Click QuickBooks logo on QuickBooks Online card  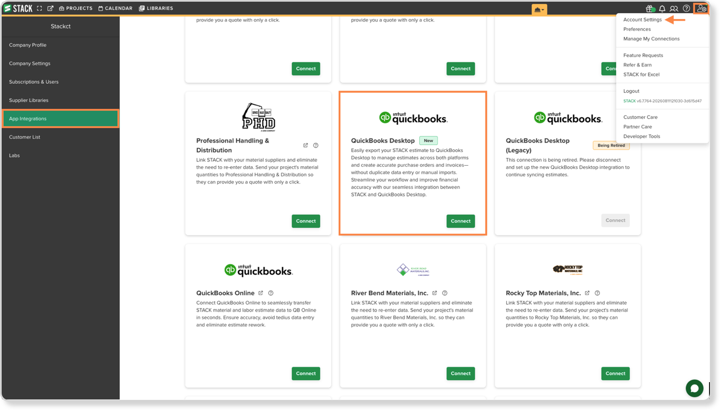tap(258, 270)
